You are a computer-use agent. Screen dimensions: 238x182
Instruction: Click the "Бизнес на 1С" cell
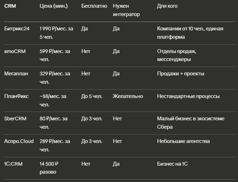coord(172,164)
